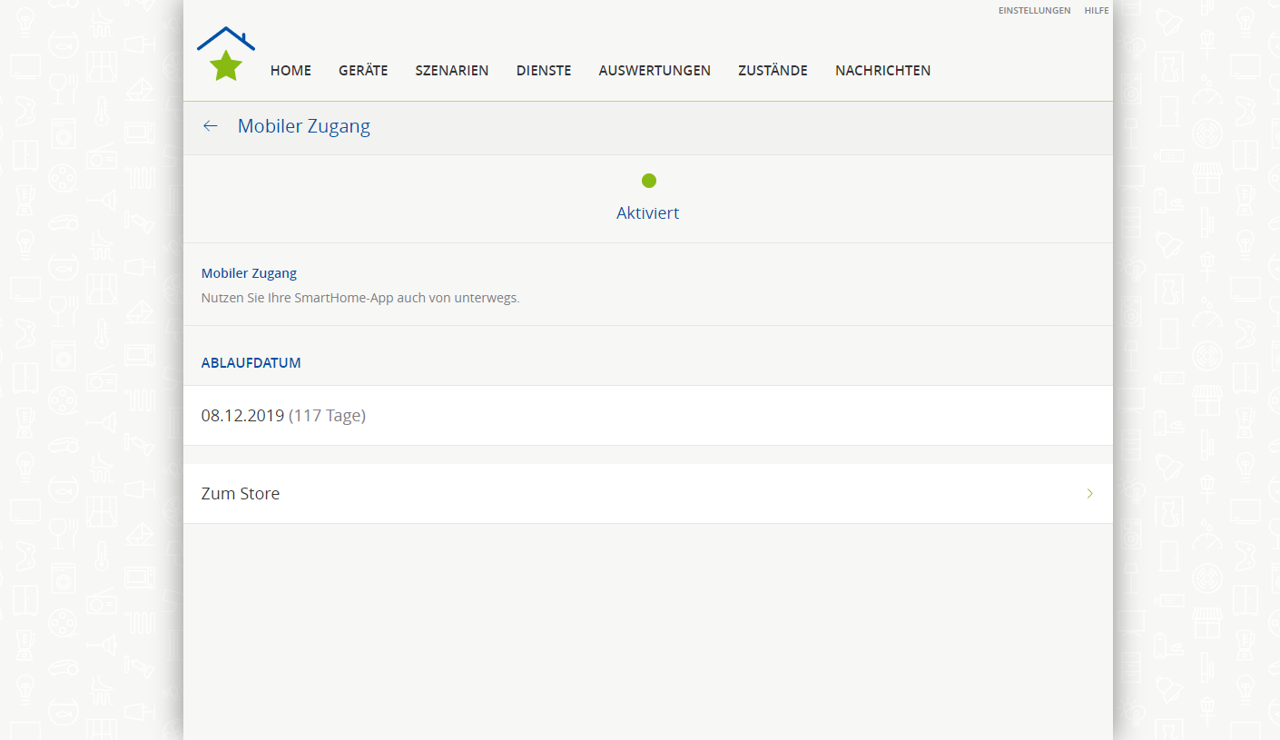Open the EINSTELLUNGEN link

click(x=1034, y=11)
